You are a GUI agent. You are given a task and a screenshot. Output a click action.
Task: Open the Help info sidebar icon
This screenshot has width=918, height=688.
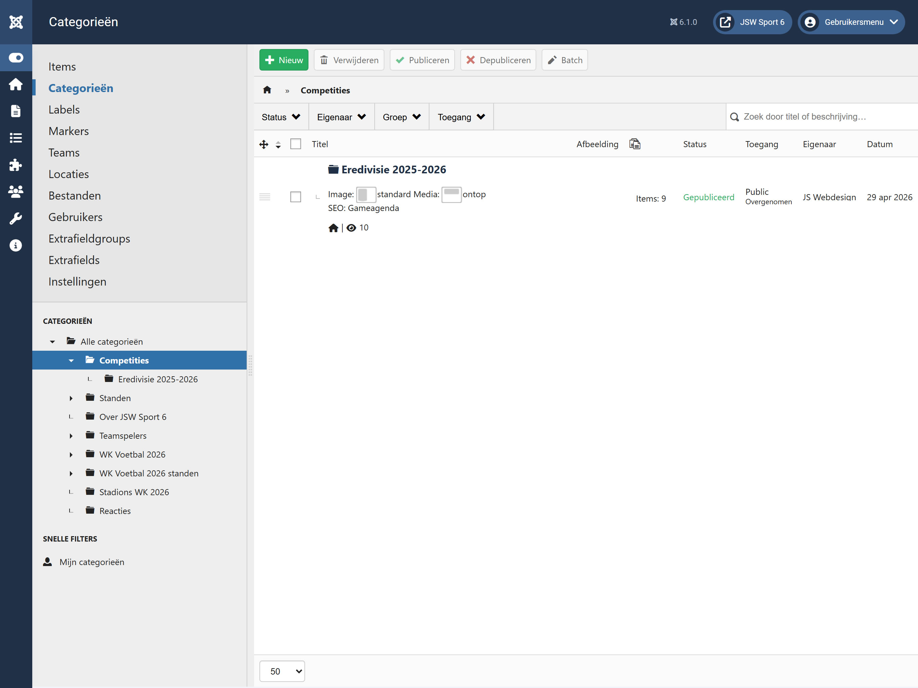16,245
